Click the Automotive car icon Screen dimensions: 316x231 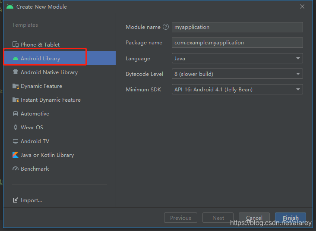pyautogui.click(x=16, y=113)
